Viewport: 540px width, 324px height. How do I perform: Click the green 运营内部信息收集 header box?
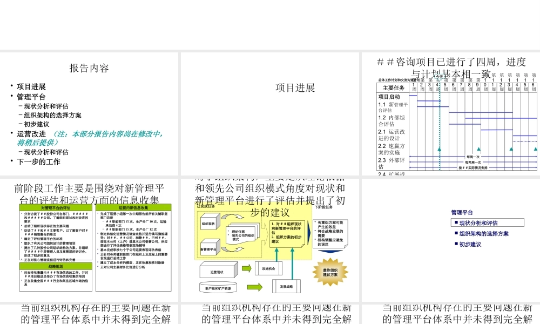click(x=133, y=207)
